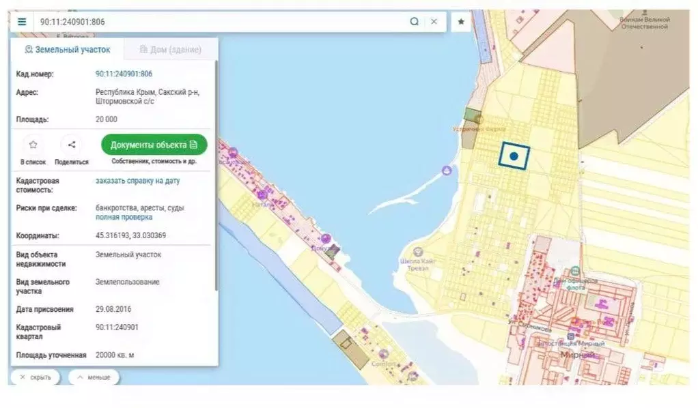Click the Поделиться share icon
The height and width of the screenshot is (408, 698).
(72, 145)
